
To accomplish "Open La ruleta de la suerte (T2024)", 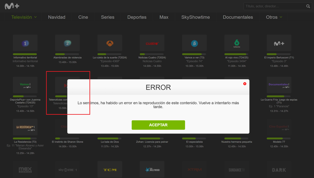I will (x=110, y=57).
